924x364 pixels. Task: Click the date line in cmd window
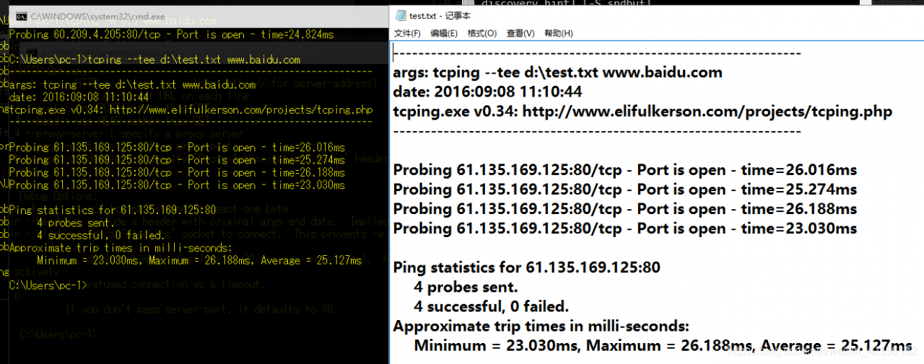pos(79,97)
